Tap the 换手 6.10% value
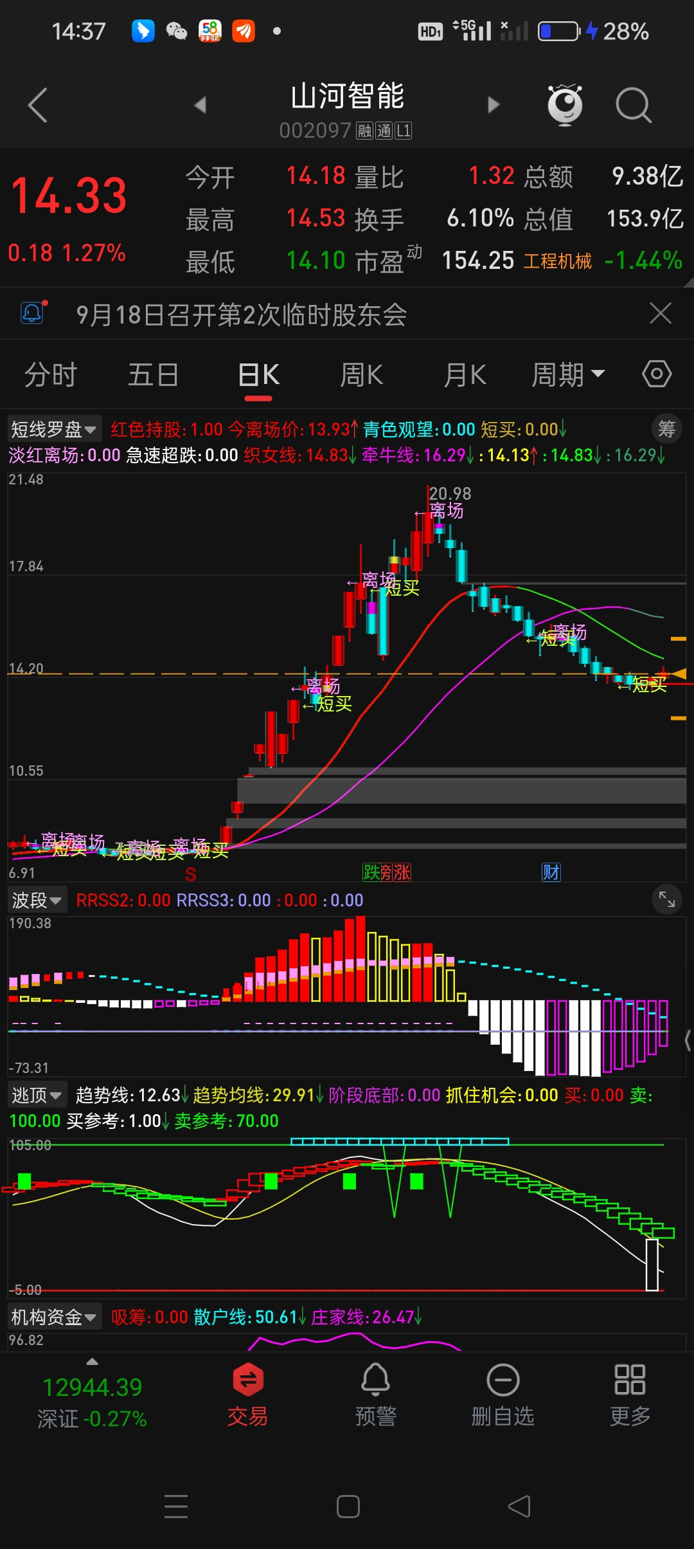 [481, 218]
